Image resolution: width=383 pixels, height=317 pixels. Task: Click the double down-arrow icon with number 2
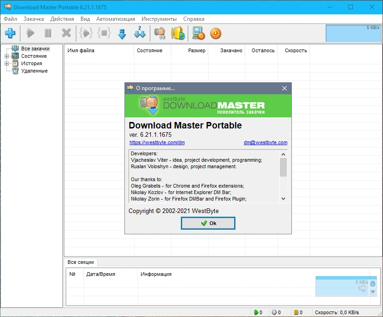tap(140, 32)
